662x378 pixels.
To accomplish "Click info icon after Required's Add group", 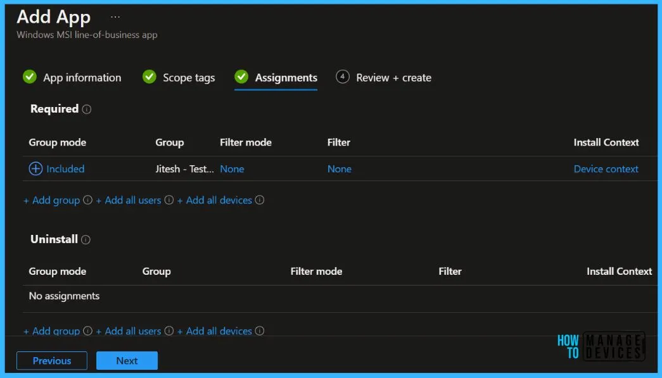I will tap(87, 200).
